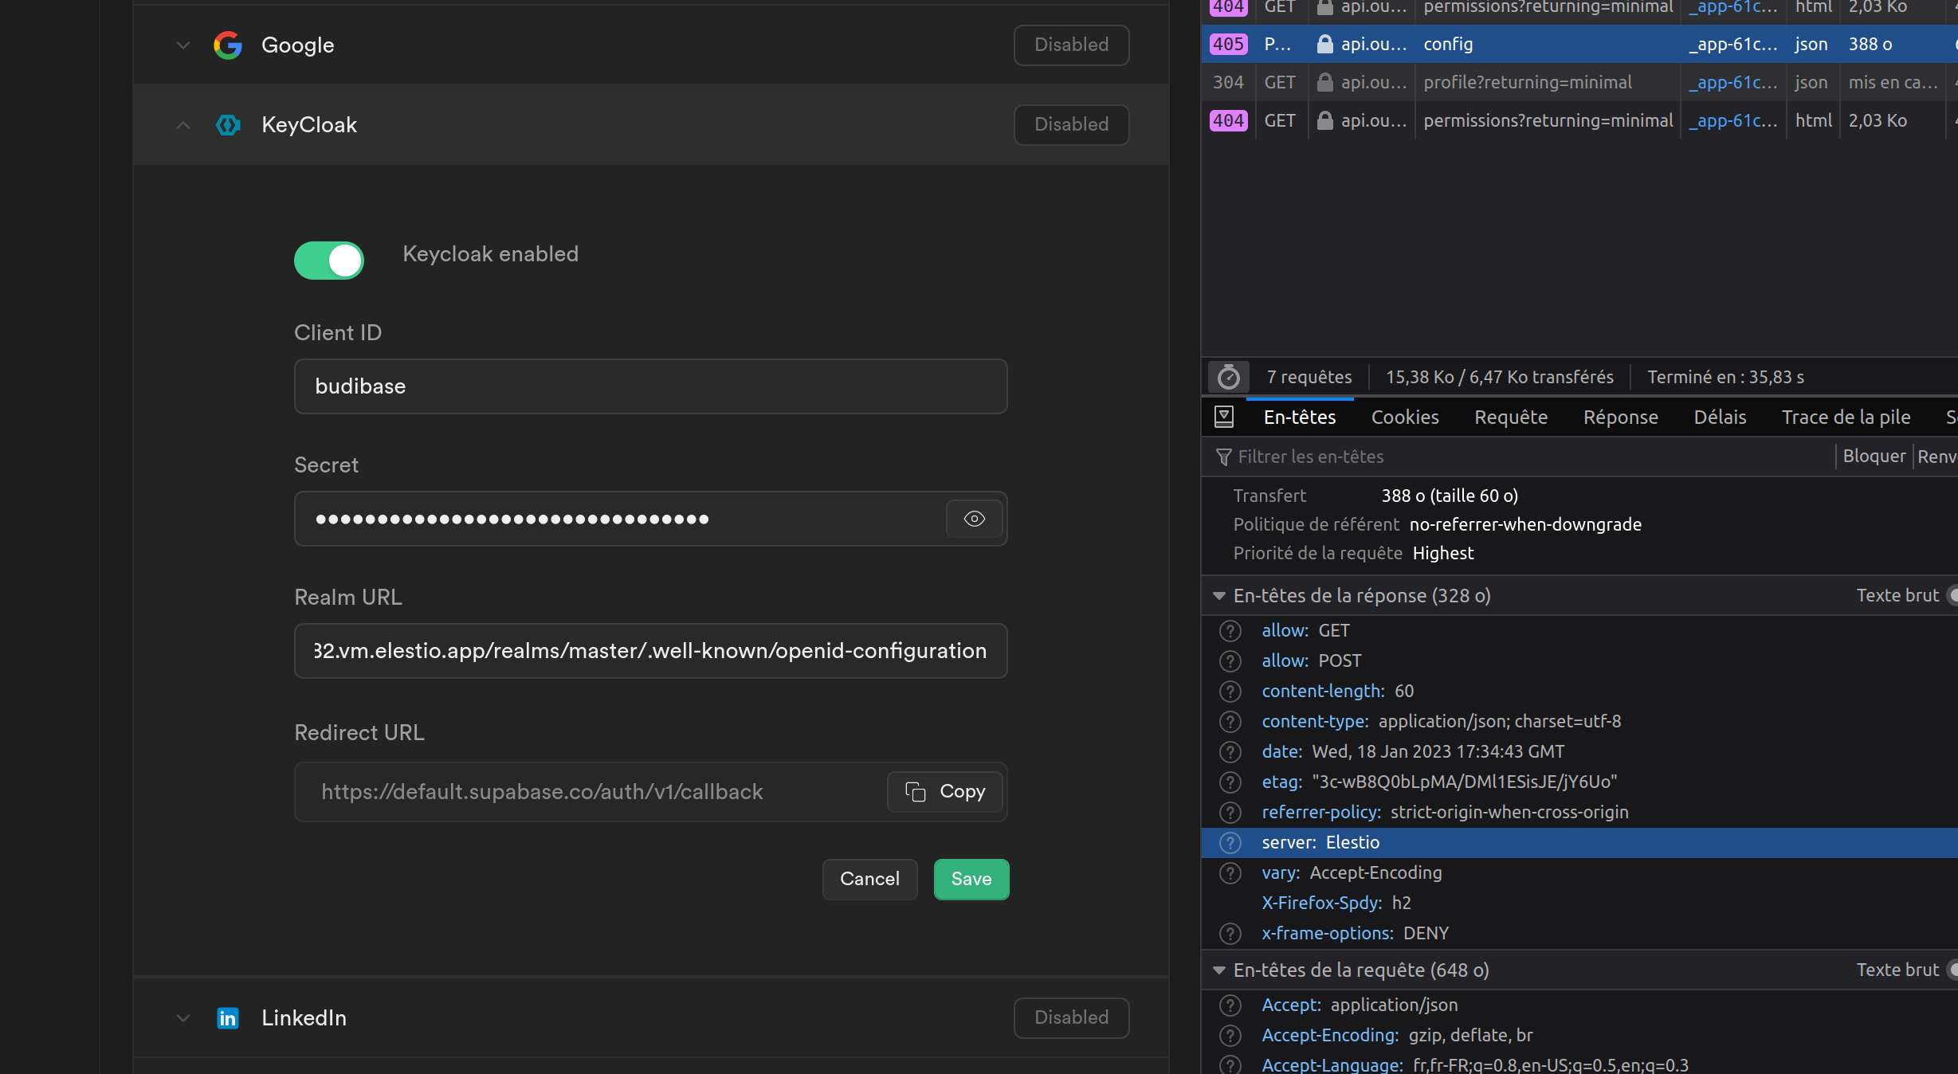Click the LinkedIn provider icon
This screenshot has width=1958, height=1074.
[228, 1018]
